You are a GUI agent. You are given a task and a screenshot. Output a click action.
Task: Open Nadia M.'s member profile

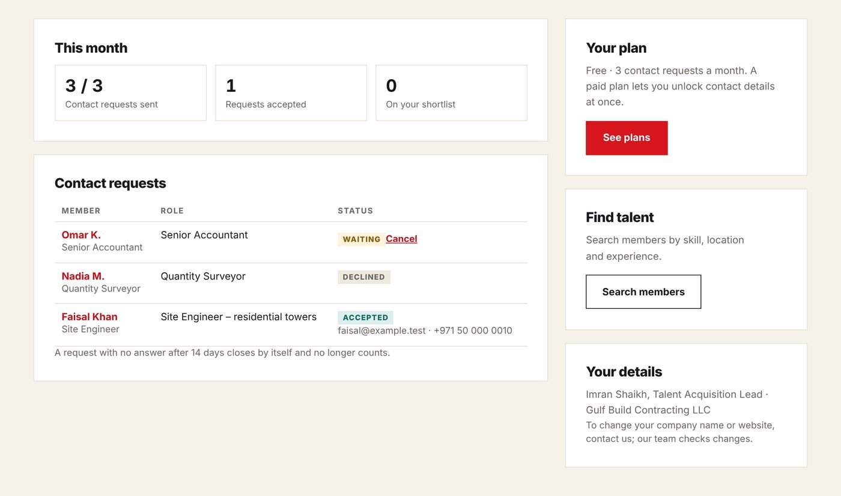83,276
